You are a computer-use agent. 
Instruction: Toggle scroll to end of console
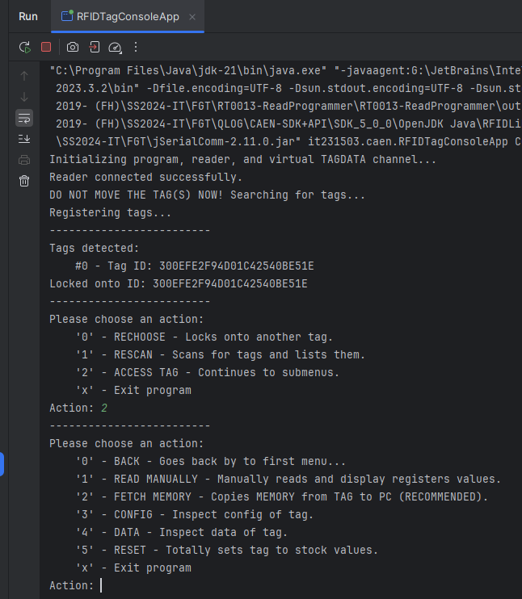(x=24, y=139)
